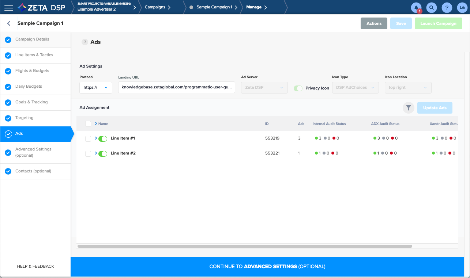Check the Line Item #2 checkbox
The width and height of the screenshot is (470, 278).
(x=88, y=153)
